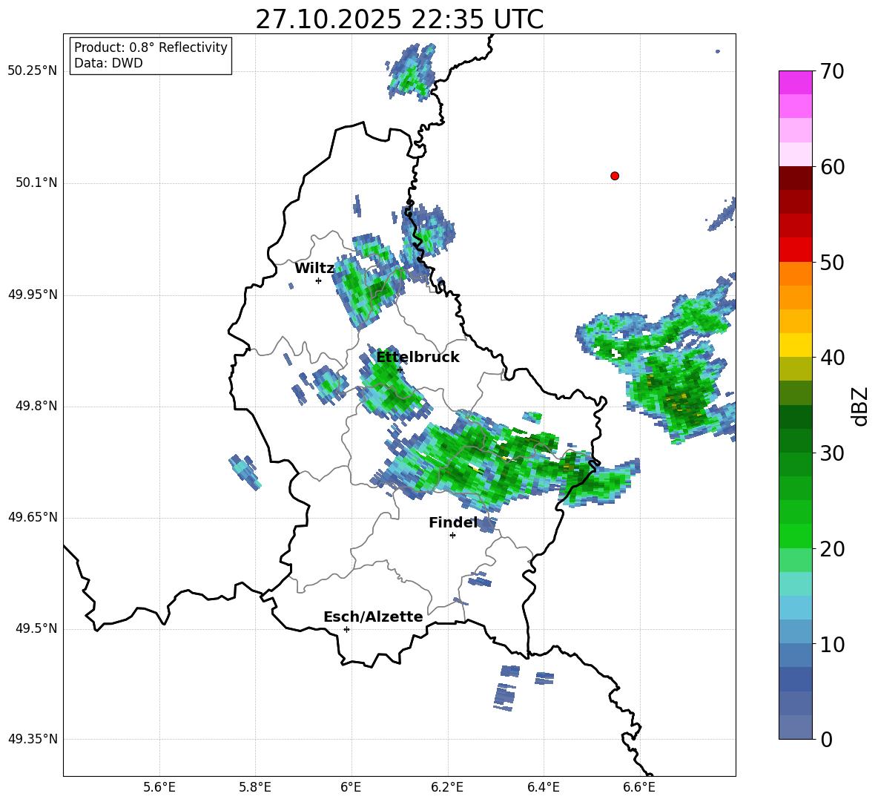Click the 49.5°N latitude label
The image size is (878, 802).
tap(36, 628)
